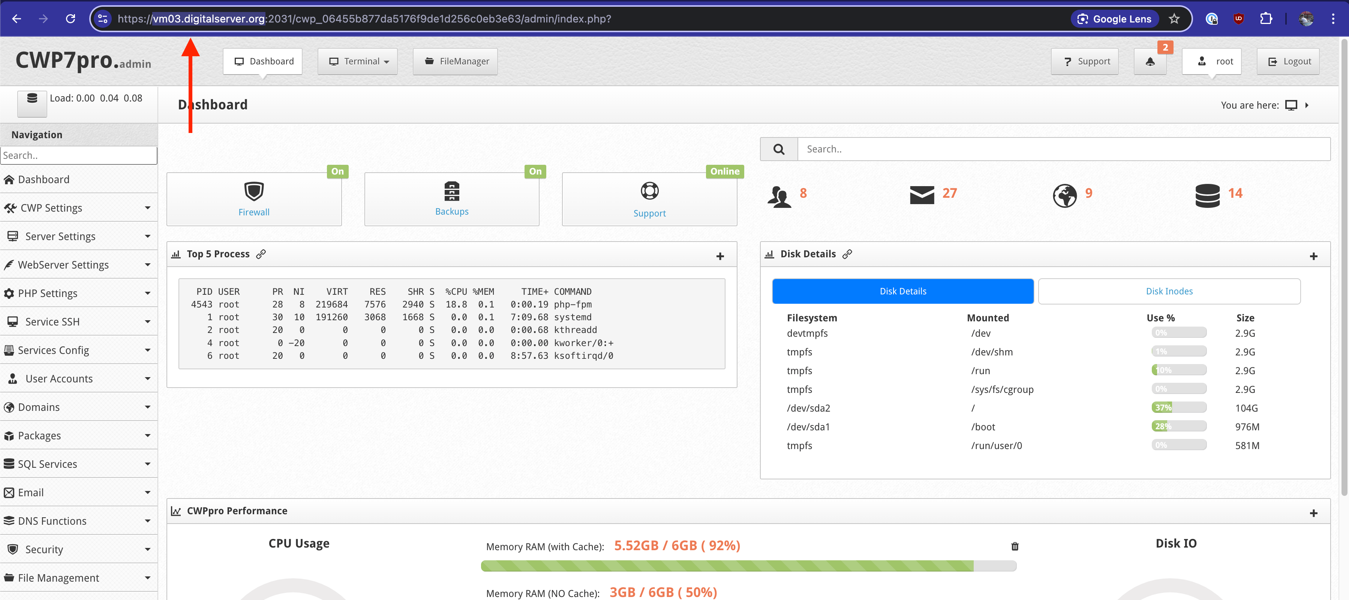
Task: Bookmark this page with the star icon
Action: coord(1174,19)
